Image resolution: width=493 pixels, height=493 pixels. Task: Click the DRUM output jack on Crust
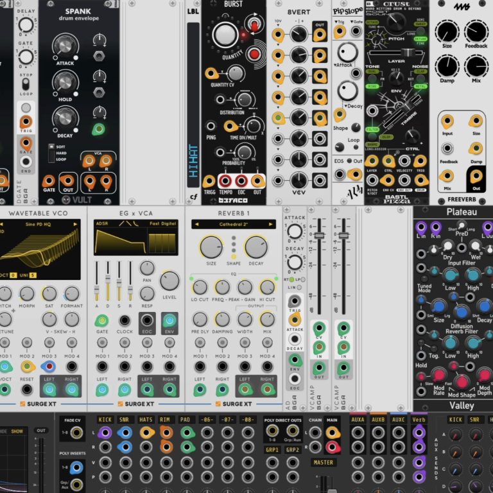tap(420, 180)
